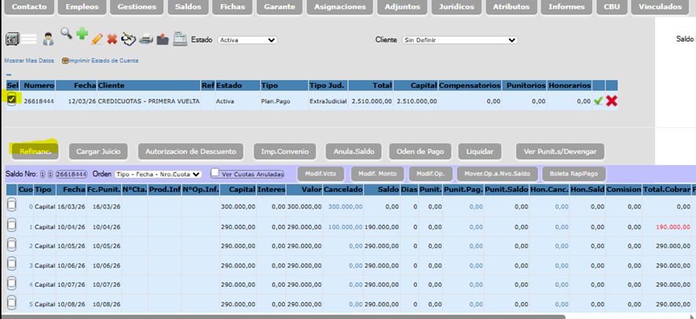Image resolution: width=696 pixels, height=319 pixels.
Task: Open the Asignaciones tab
Action: [x=339, y=7]
